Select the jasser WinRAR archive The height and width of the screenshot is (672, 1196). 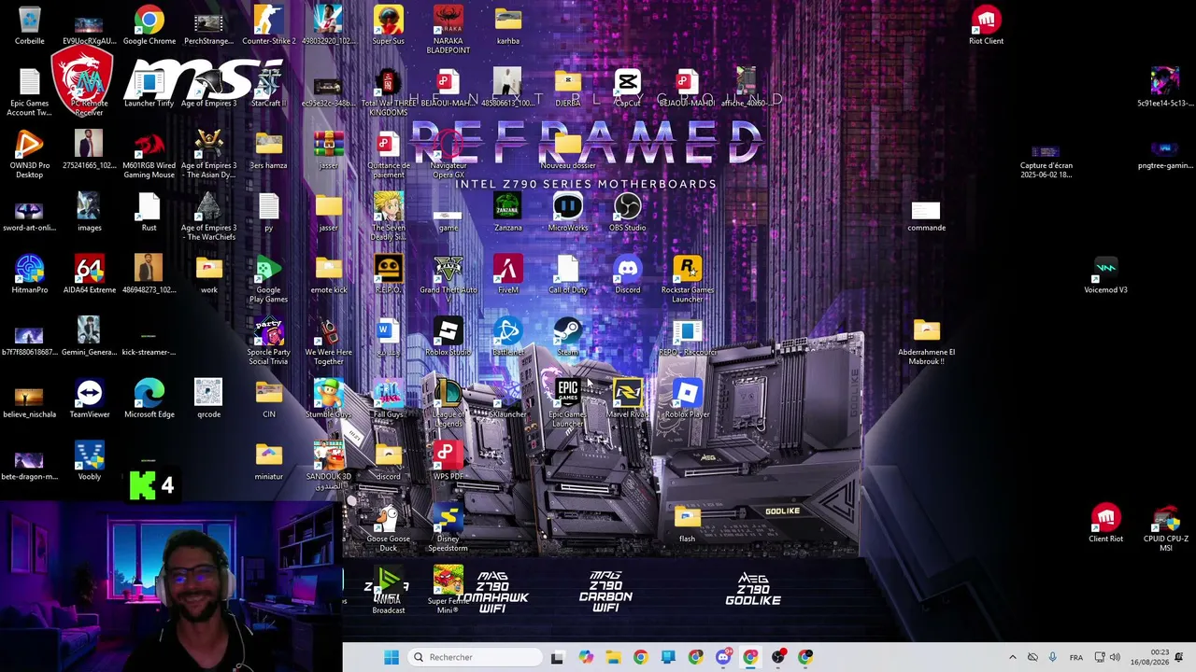point(328,150)
